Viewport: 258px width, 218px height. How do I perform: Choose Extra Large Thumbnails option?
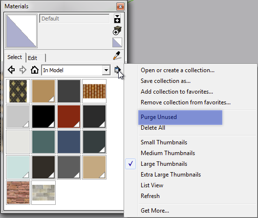coord(171,175)
